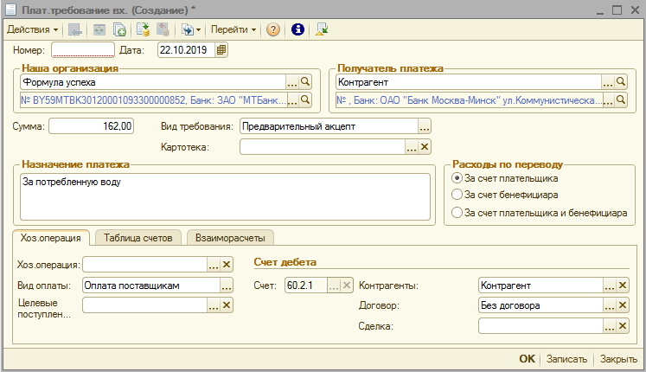Expand the Перейти dropdown menu
Viewport: 646px width, 372px height.
234,29
